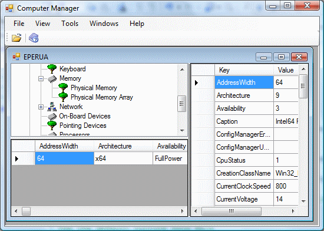Screen dimensions: 324x231
Task: Click the Physical Memory tree icon
Action: [x=63, y=88]
